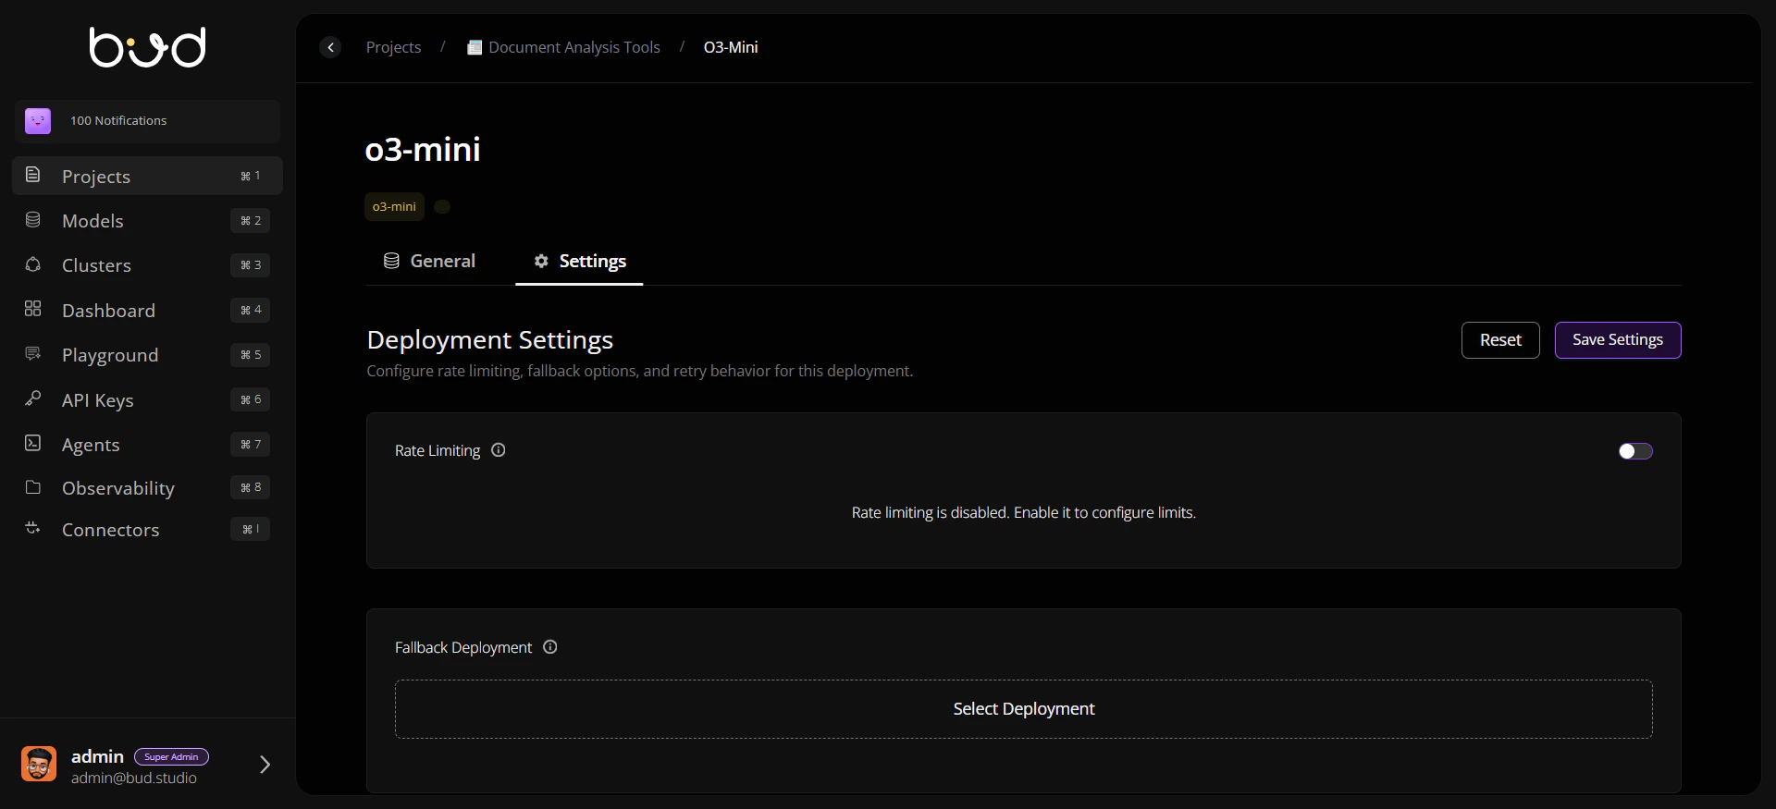Click the dark status dot beside o3-mini tag

pyautogui.click(x=442, y=207)
